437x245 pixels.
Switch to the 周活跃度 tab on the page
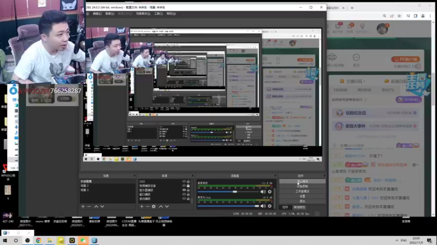pyautogui.click(x=364, y=90)
